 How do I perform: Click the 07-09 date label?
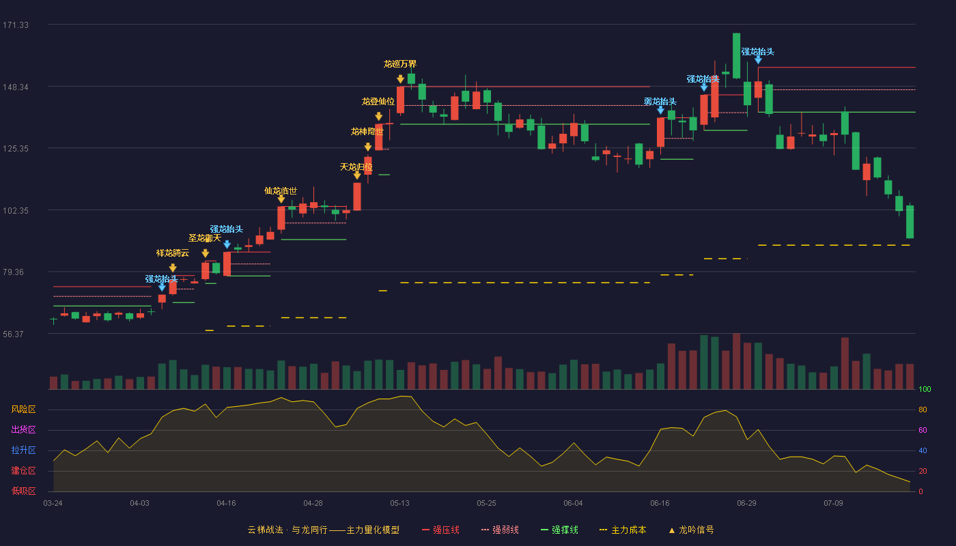(833, 503)
